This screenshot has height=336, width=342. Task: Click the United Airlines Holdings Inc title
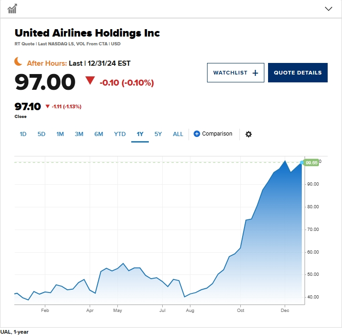(x=87, y=33)
